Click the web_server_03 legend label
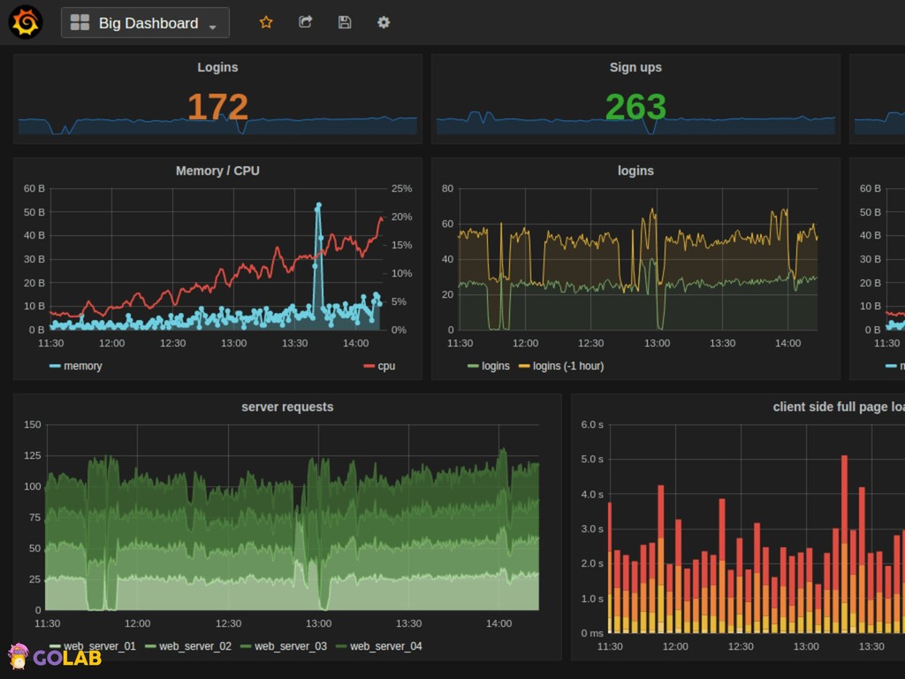The height and width of the screenshot is (679, 905). point(290,646)
